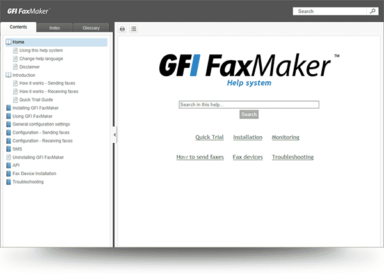Screen dimensions: 384x275
Task: Expand Using GFI FaxMaker section
Action: click(x=33, y=116)
